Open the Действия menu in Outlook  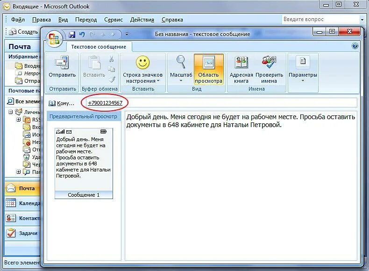[x=142, y=20]
